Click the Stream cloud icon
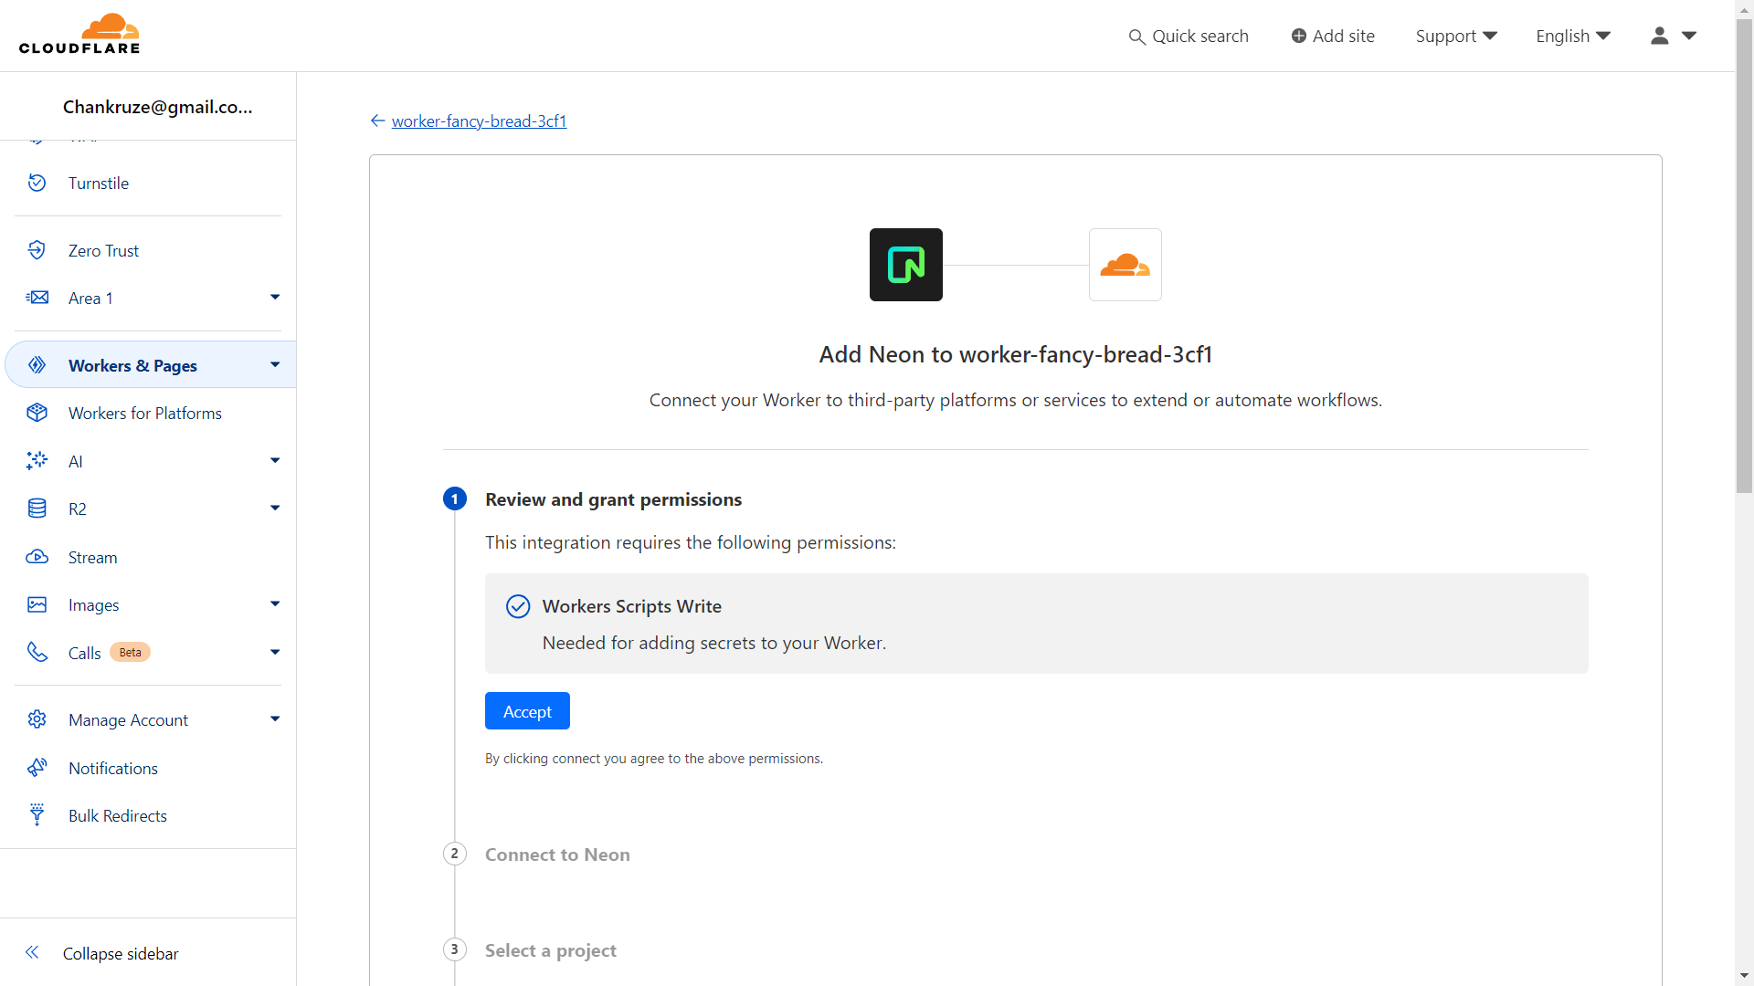 coord(37,557)
